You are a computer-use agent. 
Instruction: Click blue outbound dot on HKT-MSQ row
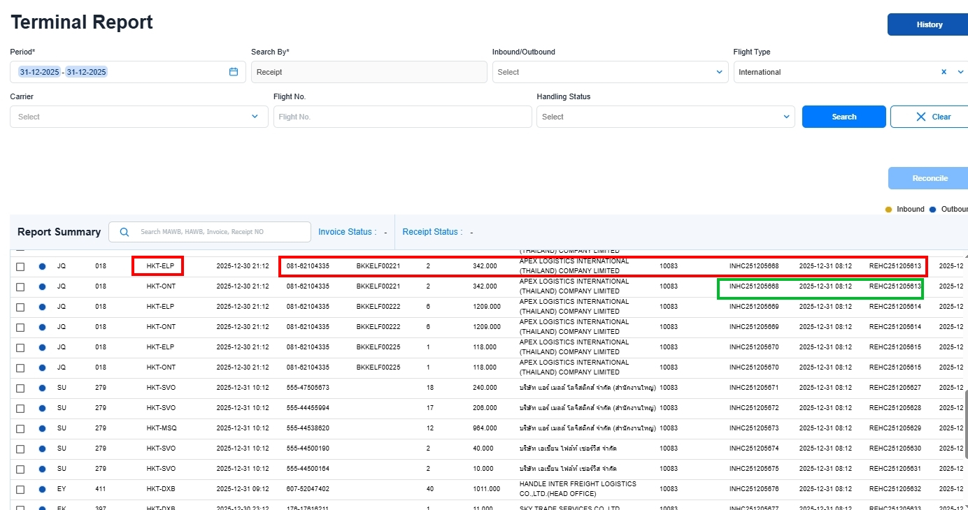(42, 428)
